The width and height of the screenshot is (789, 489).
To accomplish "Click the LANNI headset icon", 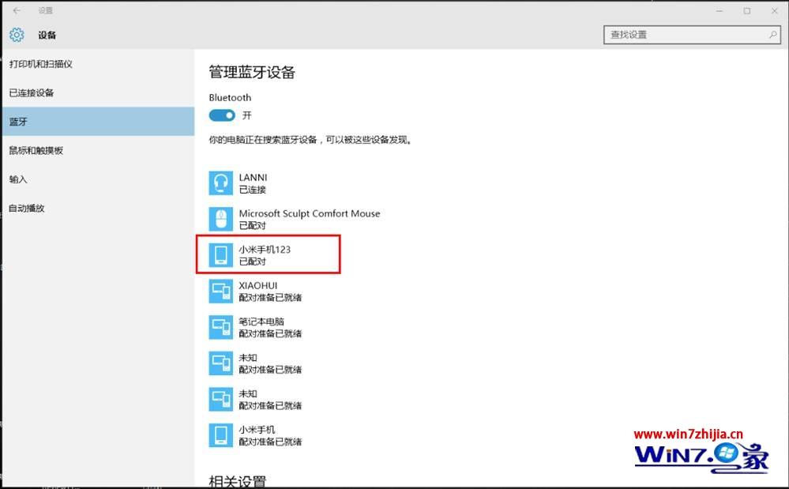I will pos(221,183).
